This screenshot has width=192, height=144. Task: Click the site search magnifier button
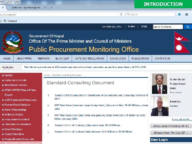188,27
